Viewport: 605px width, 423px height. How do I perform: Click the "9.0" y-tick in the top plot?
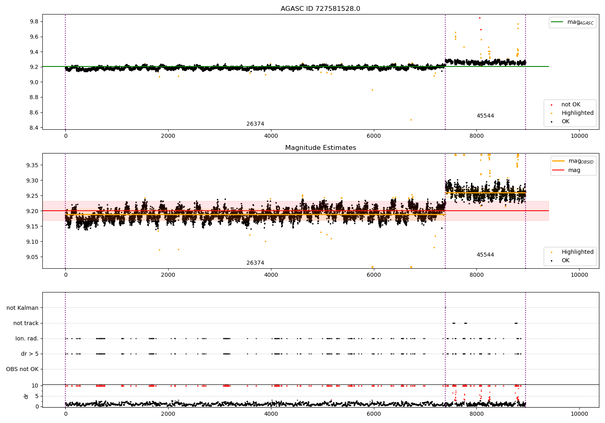34,82
